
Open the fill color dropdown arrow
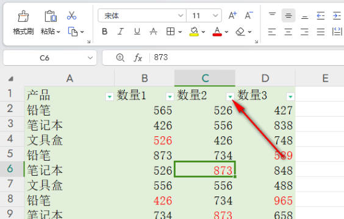pyautogui.click(x=203, y=32)
